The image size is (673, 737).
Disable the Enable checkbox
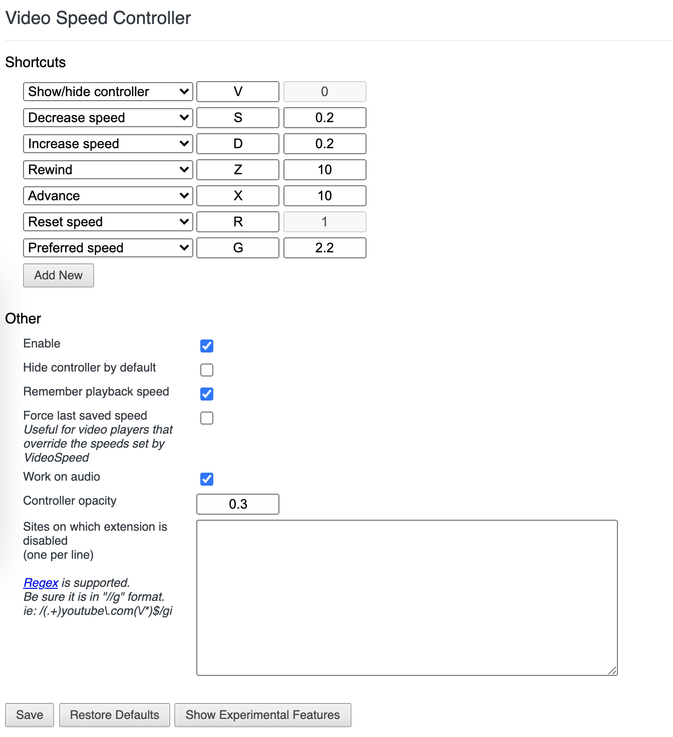pos(206,345)
